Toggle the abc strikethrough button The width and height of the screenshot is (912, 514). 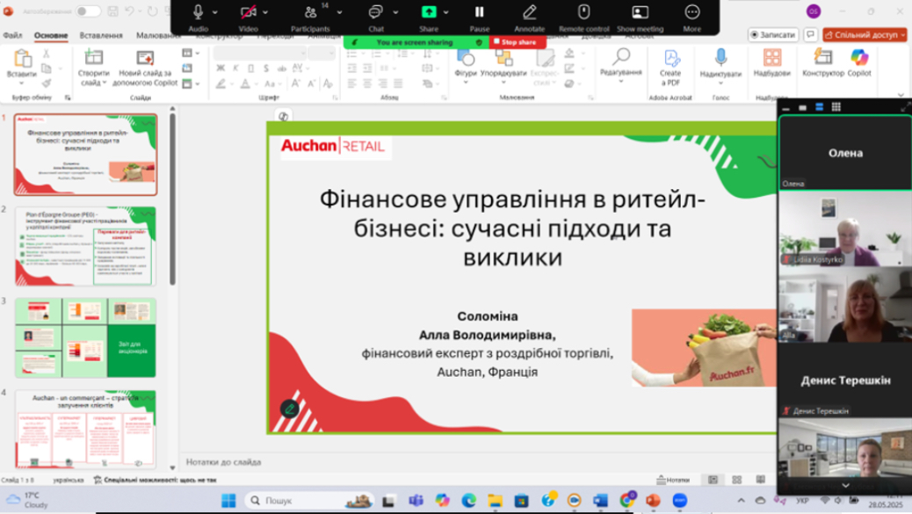coord(281,68)
